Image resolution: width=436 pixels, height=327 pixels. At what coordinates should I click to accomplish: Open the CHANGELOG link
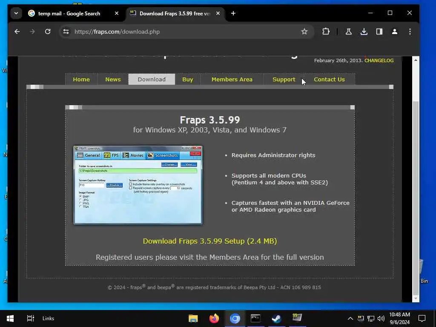(379, 60)
